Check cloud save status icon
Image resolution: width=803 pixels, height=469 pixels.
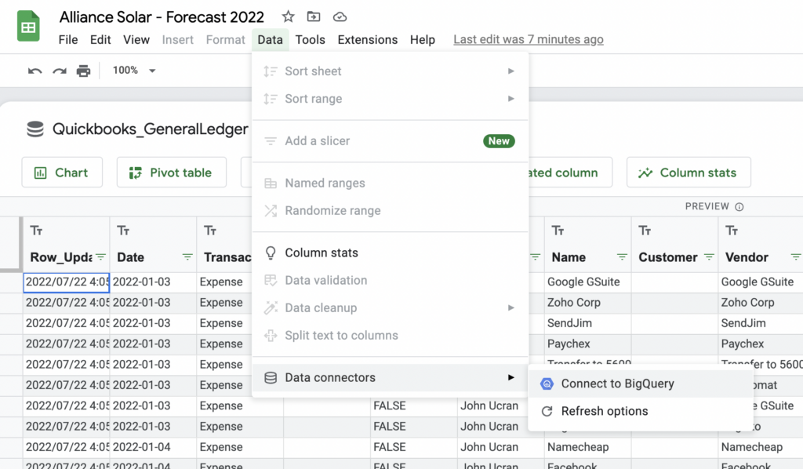point(340,17)
